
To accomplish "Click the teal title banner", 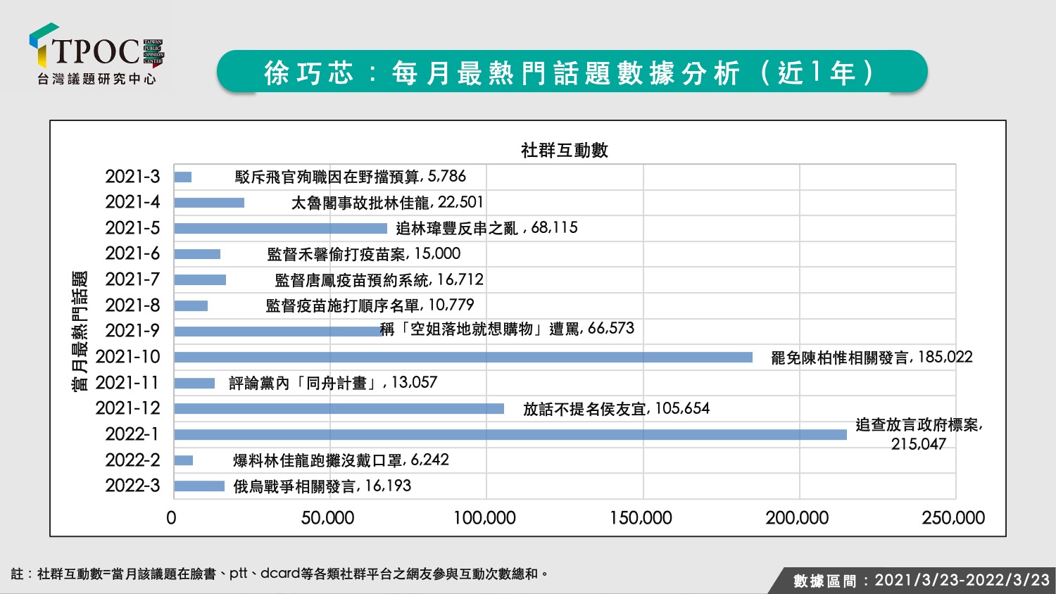I will pyautogui.click(x=572, y=72).
